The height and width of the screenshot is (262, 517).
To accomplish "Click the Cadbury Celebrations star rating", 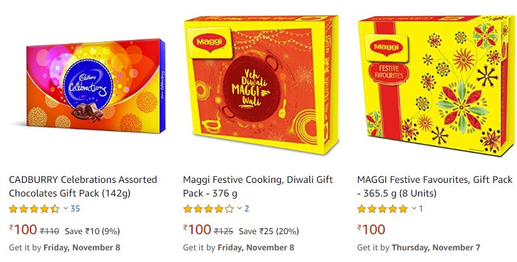I will click(34, 209).
